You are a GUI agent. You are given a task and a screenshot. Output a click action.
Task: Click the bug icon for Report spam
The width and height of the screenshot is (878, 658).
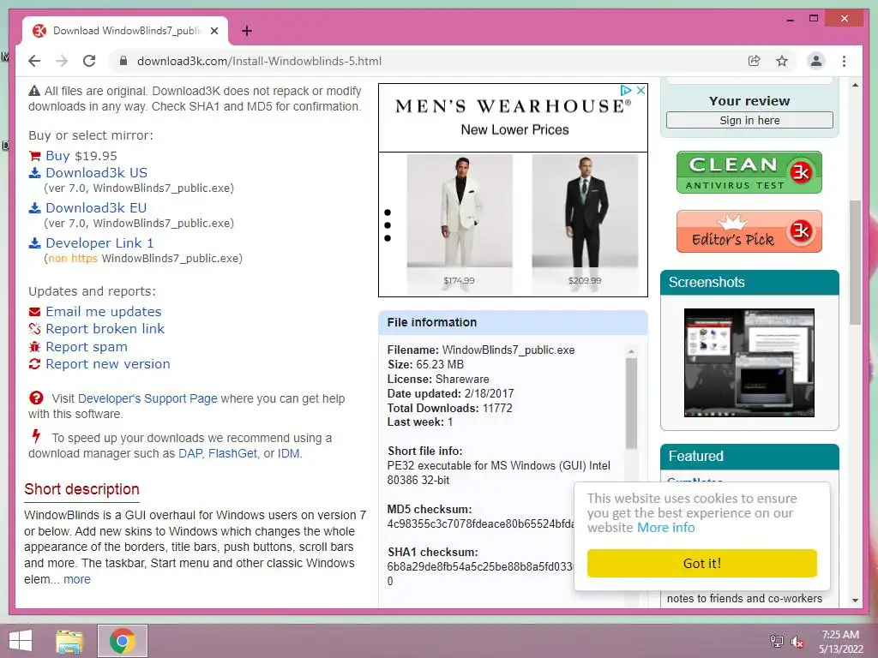[x=34, y=347]
